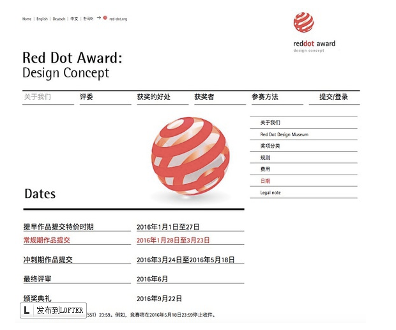Switch the site language to English
Viewport: 396px width, 330px height.
[42, 19]
